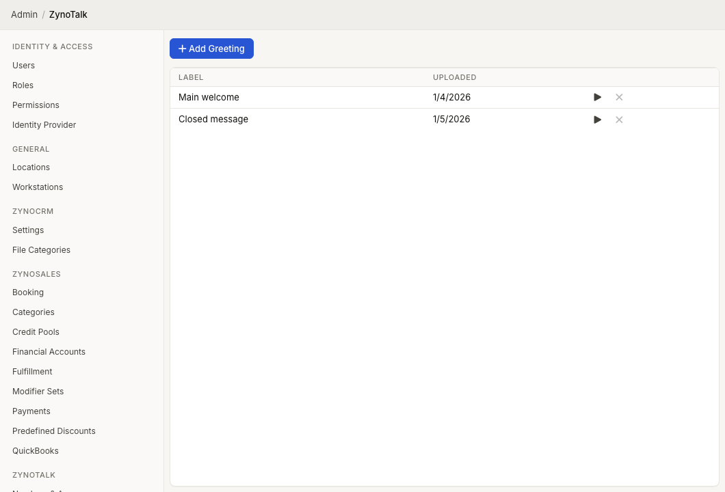Click the IDENTITY & ACCESS section heading
This screenshot has height=492, width=725.
[52, 46]
